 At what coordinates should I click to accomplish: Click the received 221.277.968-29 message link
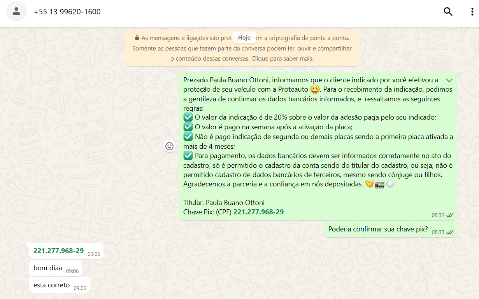[x=58, y=251]
